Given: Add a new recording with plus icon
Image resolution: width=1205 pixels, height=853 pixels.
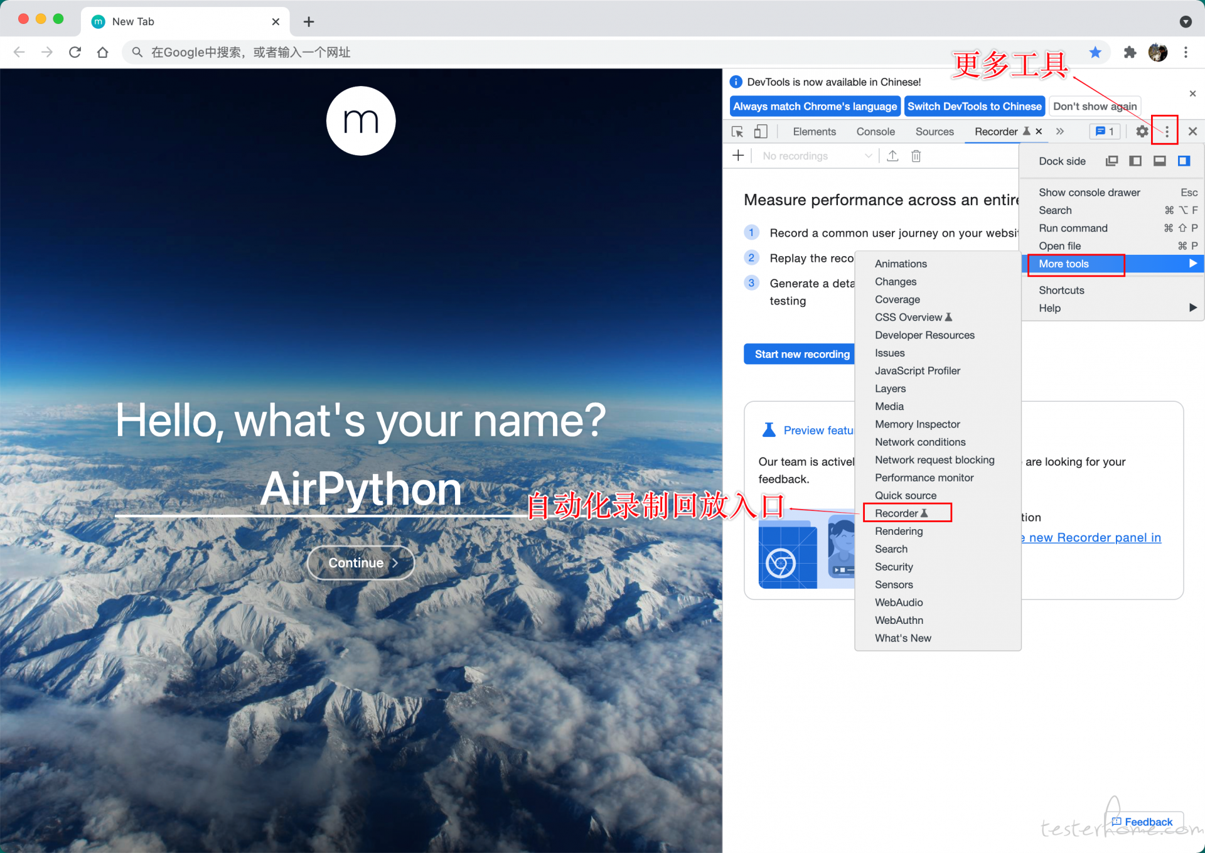Looking at the screenshot, I should tap(739, 156).
